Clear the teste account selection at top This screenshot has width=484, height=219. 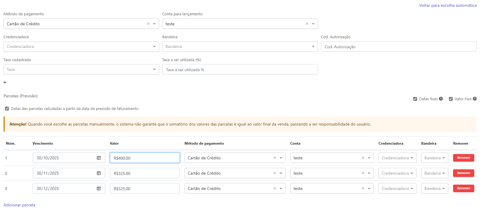pos(307,24)
